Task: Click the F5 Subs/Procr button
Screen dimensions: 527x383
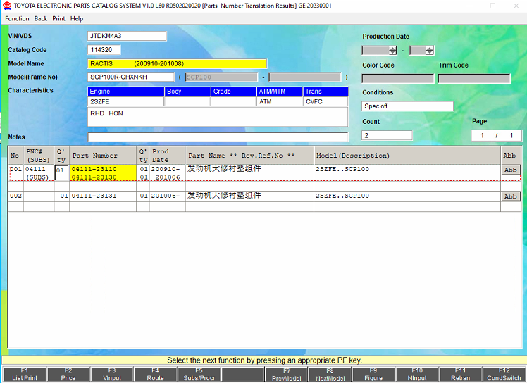Action: pos(199,375)
